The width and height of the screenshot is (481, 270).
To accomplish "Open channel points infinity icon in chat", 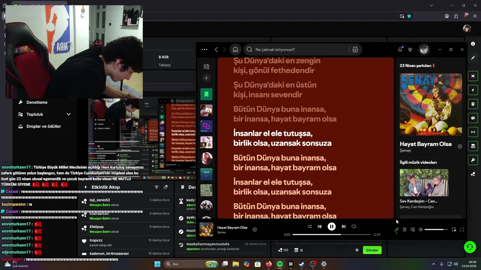I will click(283, 250).
